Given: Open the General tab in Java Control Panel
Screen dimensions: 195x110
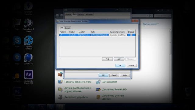Looking at the screenshot, I should click(68, 14).
